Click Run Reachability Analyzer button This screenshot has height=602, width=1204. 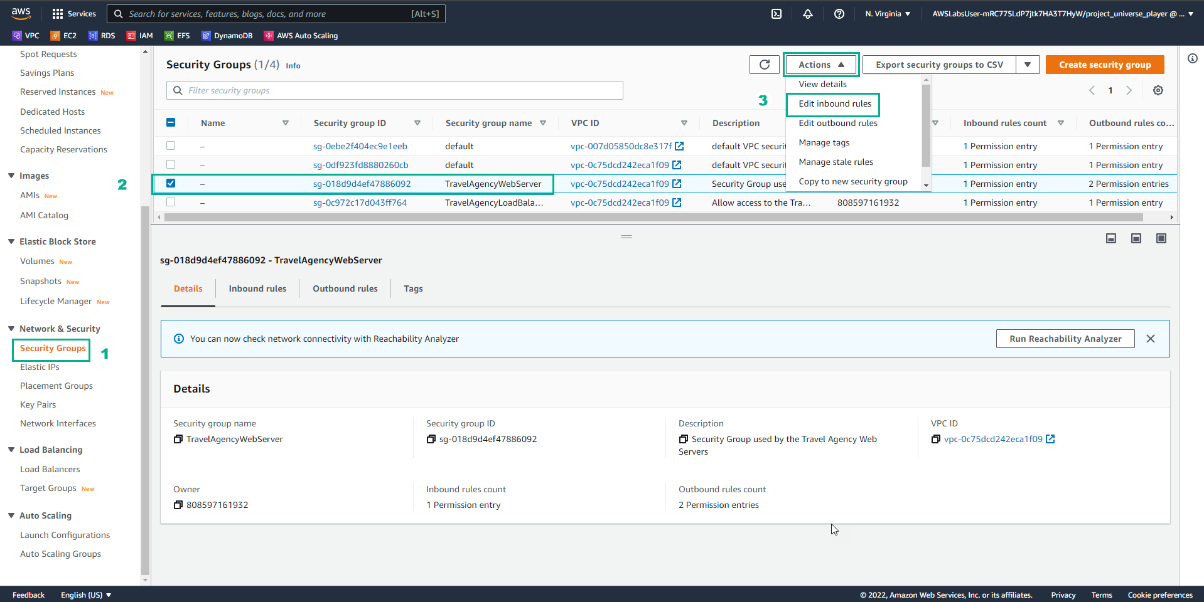tap(1065, 339)
